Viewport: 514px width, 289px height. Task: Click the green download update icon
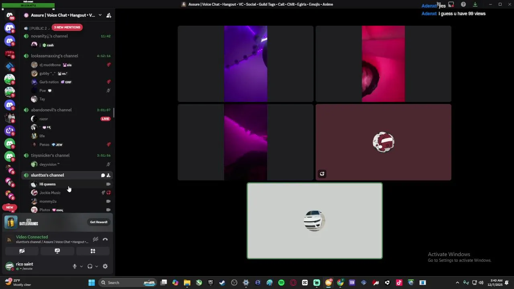(x=475, y=4)
